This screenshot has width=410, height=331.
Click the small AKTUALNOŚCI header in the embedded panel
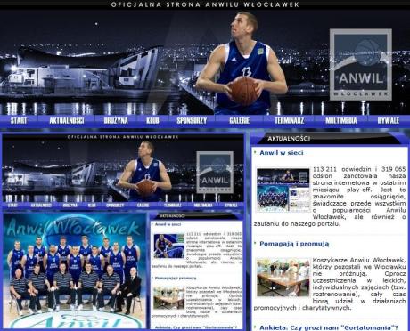(x=172, y=216)
